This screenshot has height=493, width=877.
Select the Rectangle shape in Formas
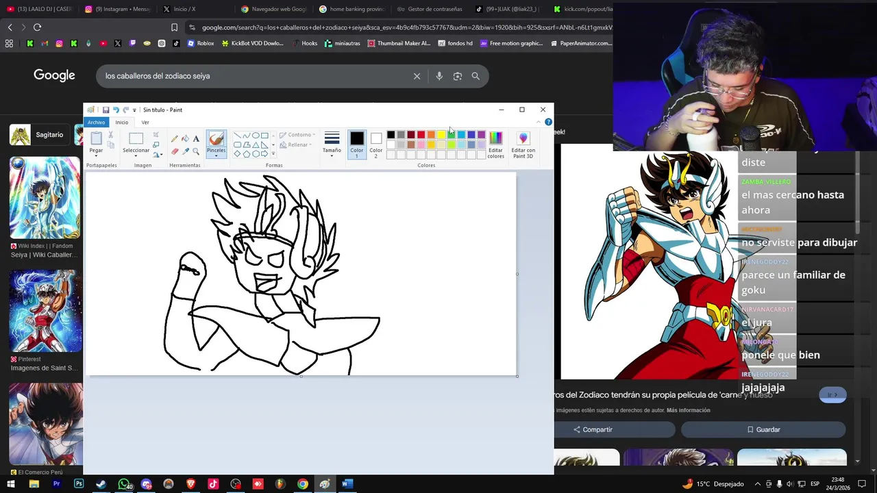point(264,136)
